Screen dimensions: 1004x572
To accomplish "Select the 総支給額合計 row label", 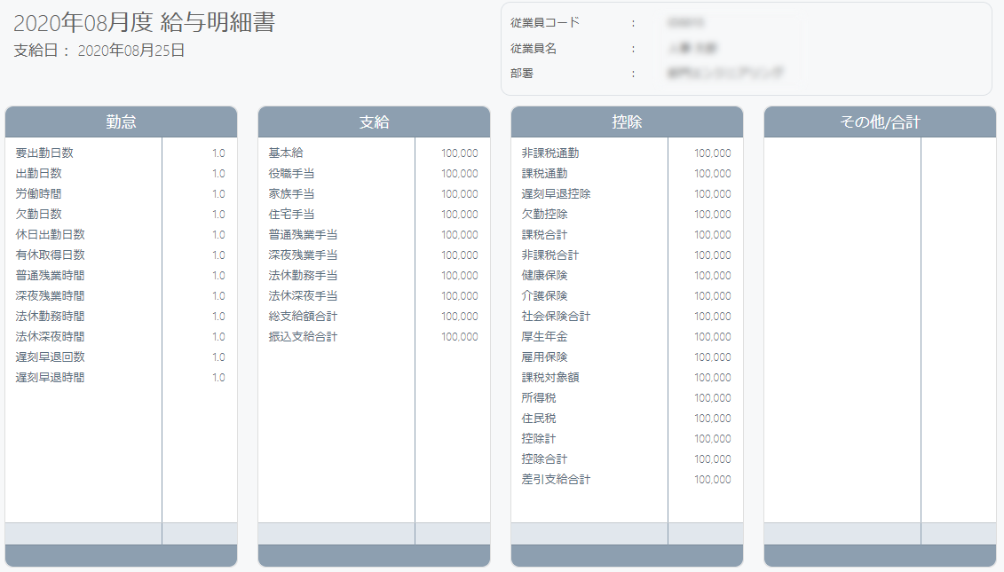I will [303, 316].
